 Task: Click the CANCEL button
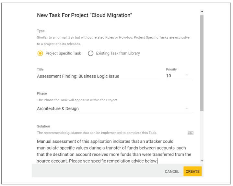coord(172,172)
